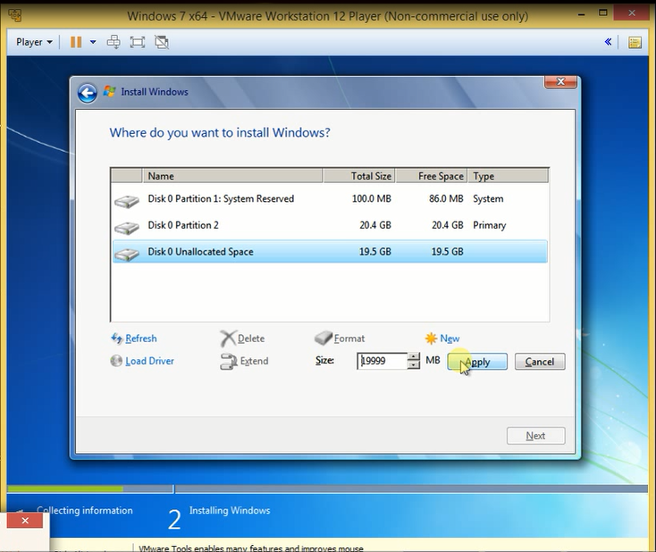
Task: Click drive icon for System Reserved partition
Action: click(x=127, y=201)
